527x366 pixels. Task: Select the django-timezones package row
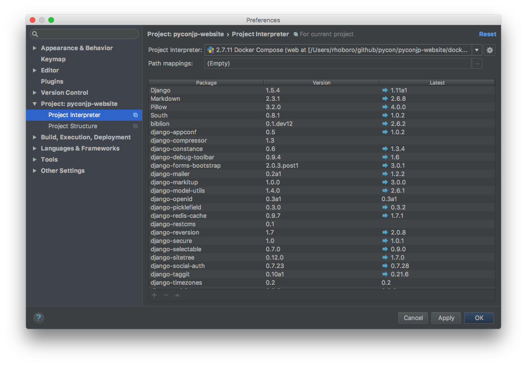click(322, 283)
